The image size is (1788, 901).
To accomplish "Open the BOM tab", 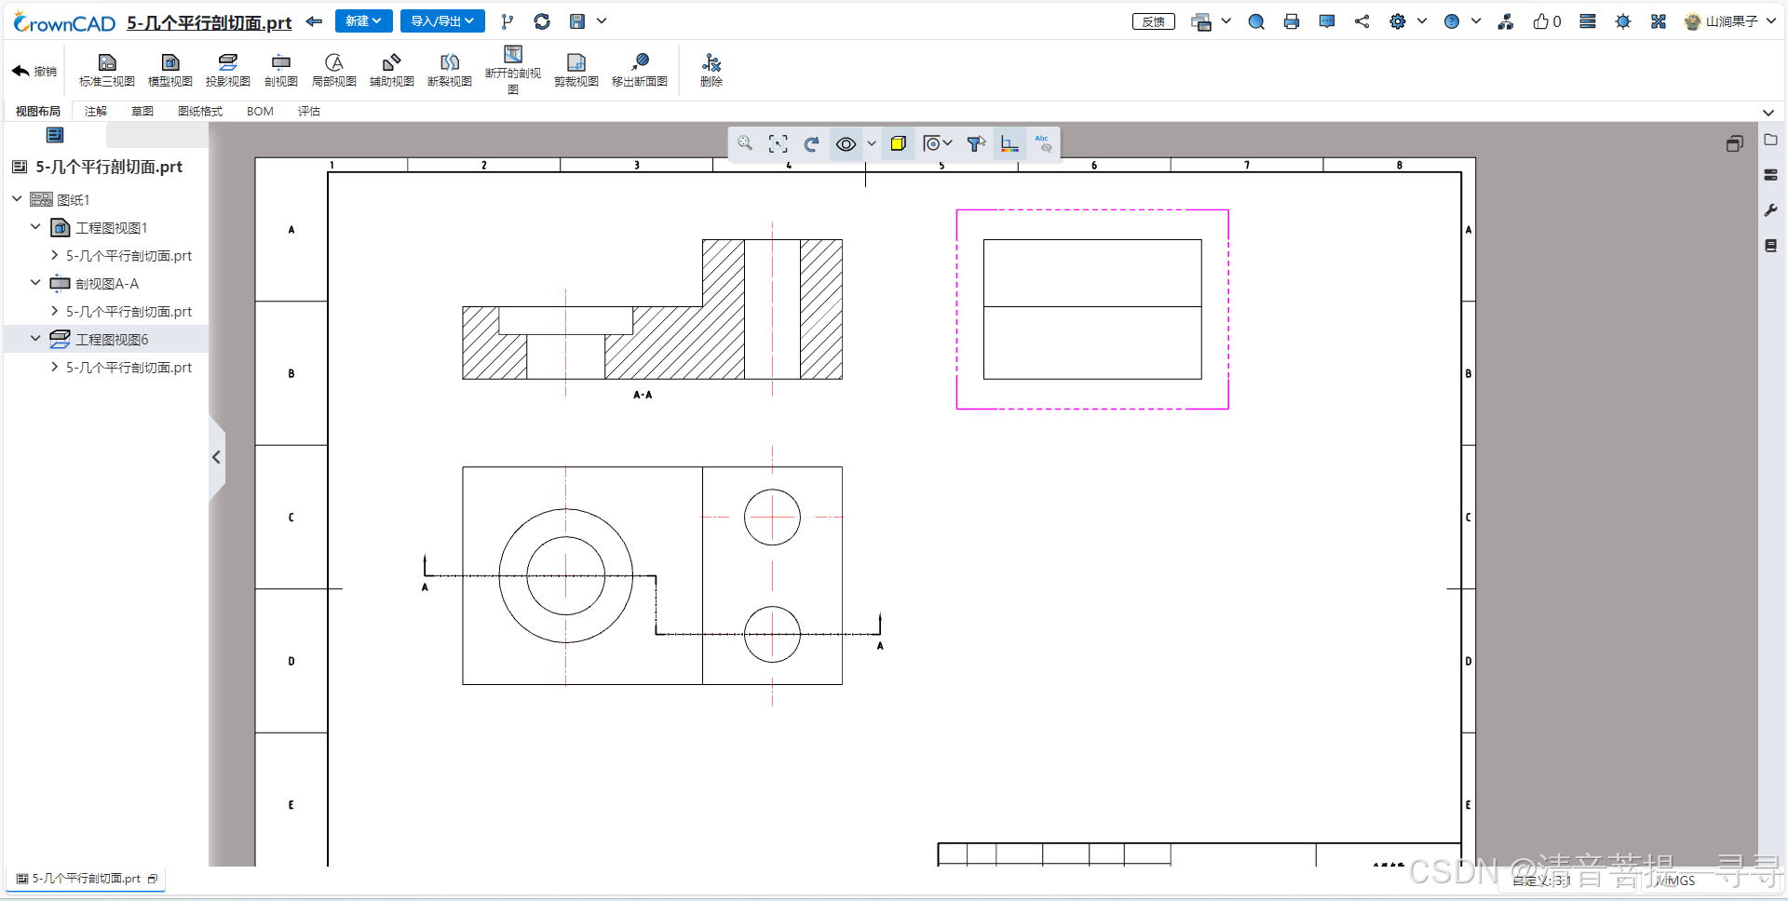I will 260,112.
